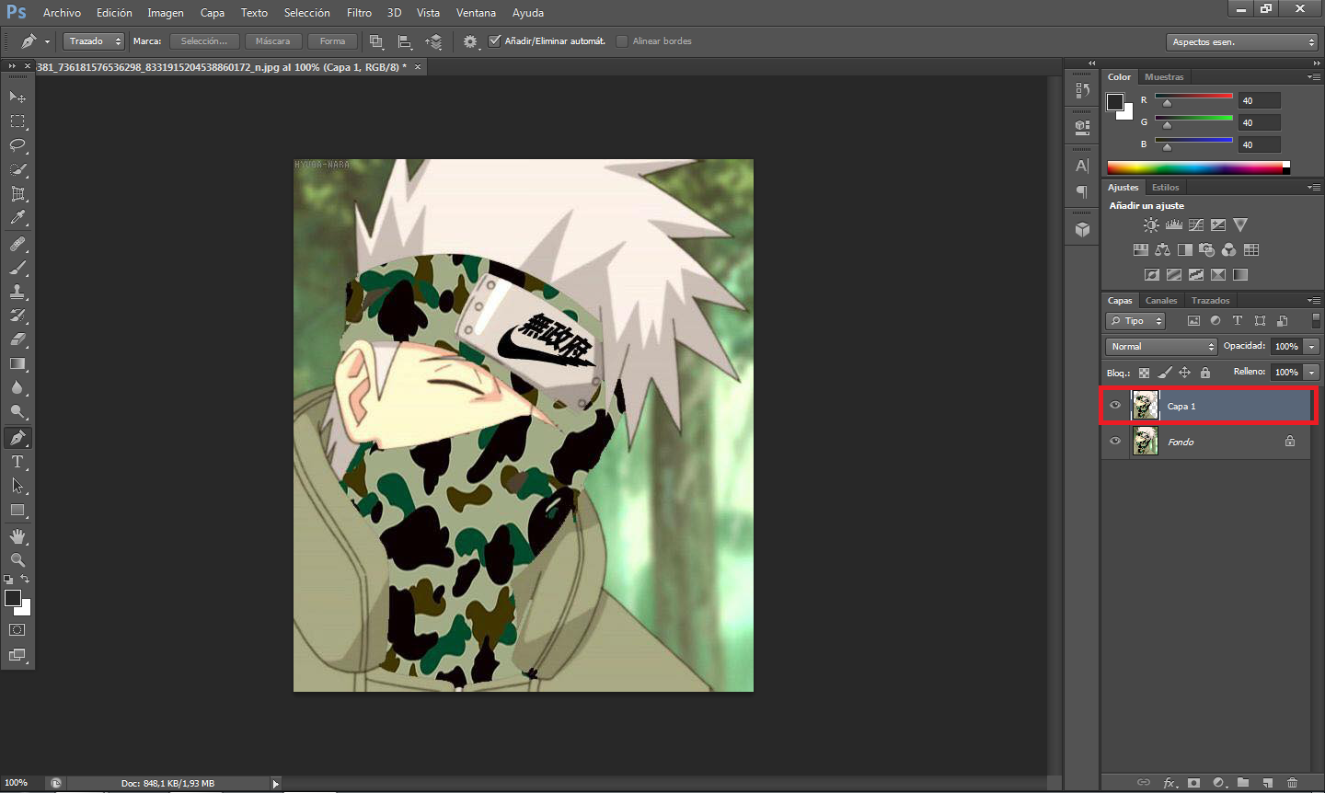Image resolution: width=1325 pixels, height=793 pixels.
Task: Open Relleno slider dropdown arrow
Action: (x=1312, y=373)
